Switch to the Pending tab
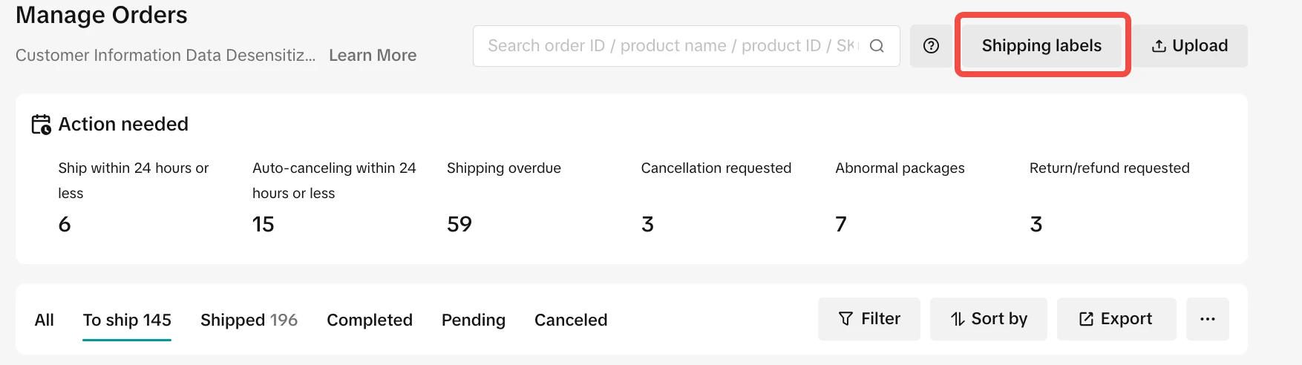The height and width of the screenshot is (365, 1302). 474,320
